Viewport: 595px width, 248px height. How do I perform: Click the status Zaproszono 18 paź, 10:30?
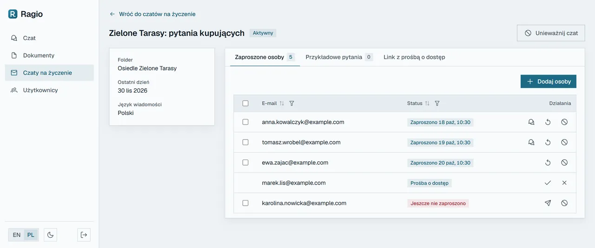click(440, 122)
